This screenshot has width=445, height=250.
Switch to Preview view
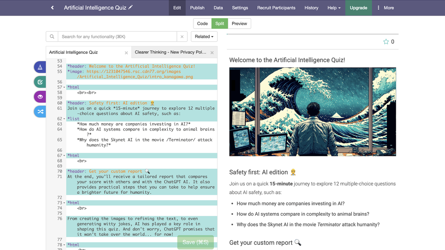click(x=239, y=23)
